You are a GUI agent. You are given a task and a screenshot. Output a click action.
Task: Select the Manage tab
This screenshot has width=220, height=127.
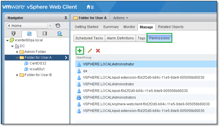146,27
